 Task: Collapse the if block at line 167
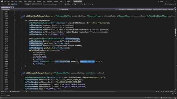(x=15, y=21)
